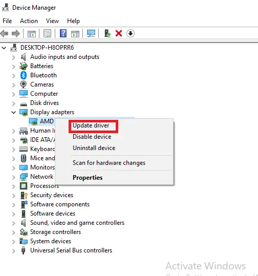Screen dimensions: 258x276
Task: Click the forward arrow in toolbar
Action: [x=16, y=33]
